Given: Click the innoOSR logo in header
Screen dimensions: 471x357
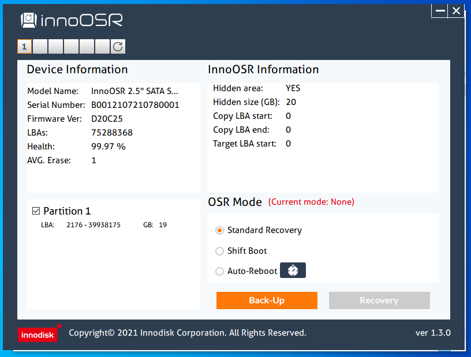Looking at the screenshot, I should pos(72,21).
